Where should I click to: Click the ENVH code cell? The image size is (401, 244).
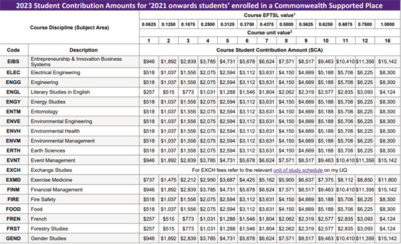click(x=13, y=131)
